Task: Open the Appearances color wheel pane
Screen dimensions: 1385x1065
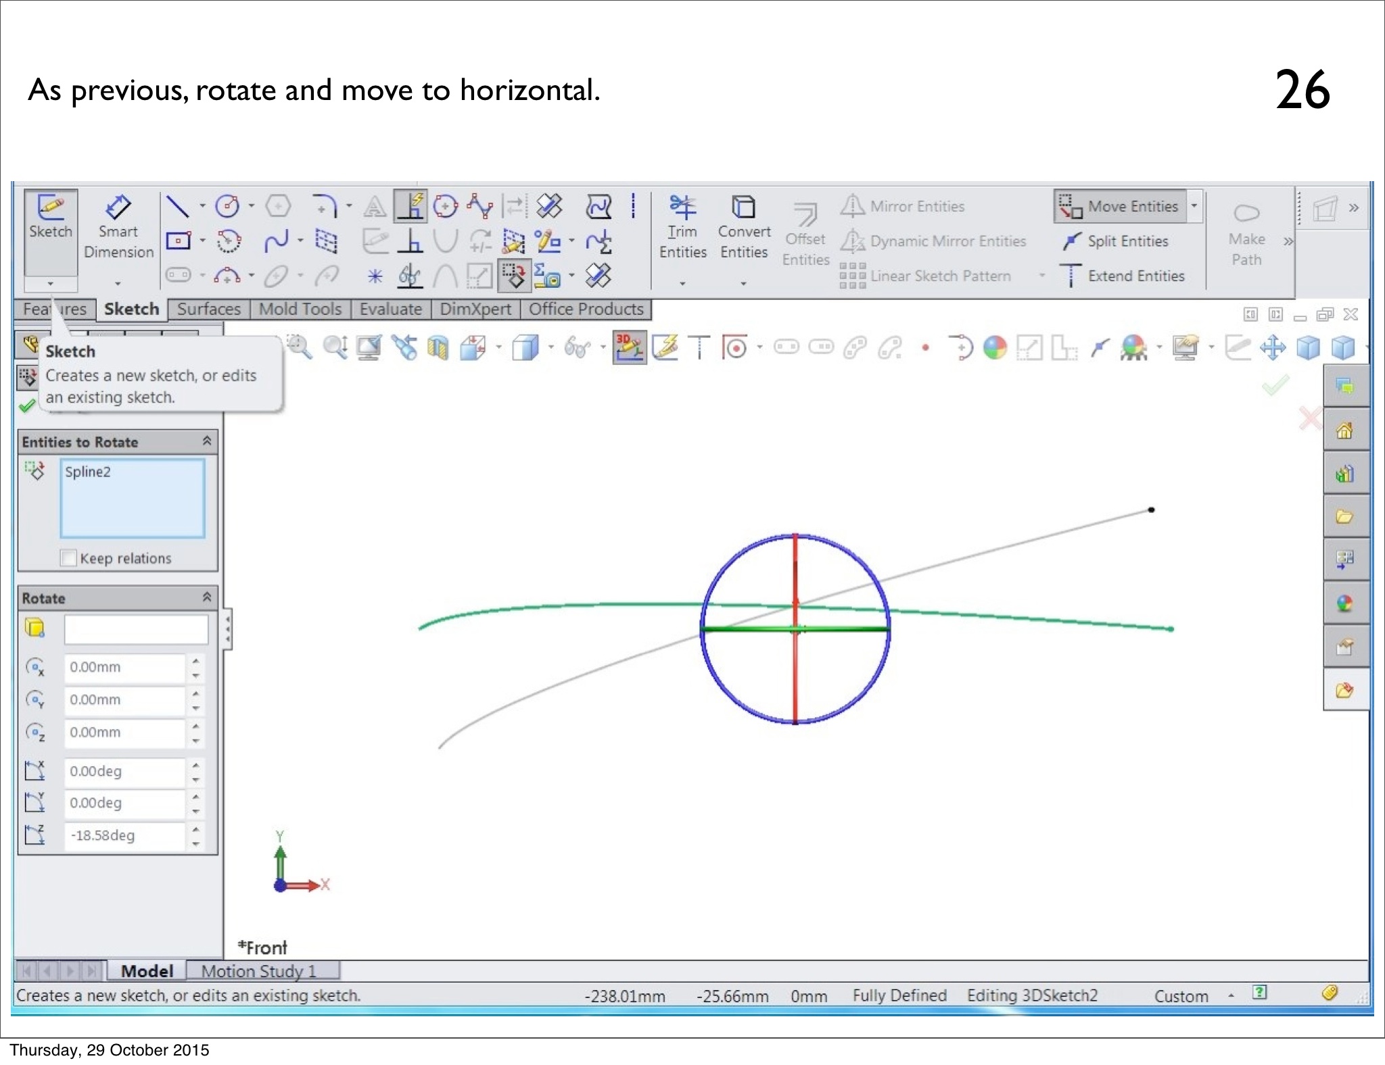Action: tap(1344, 603)
